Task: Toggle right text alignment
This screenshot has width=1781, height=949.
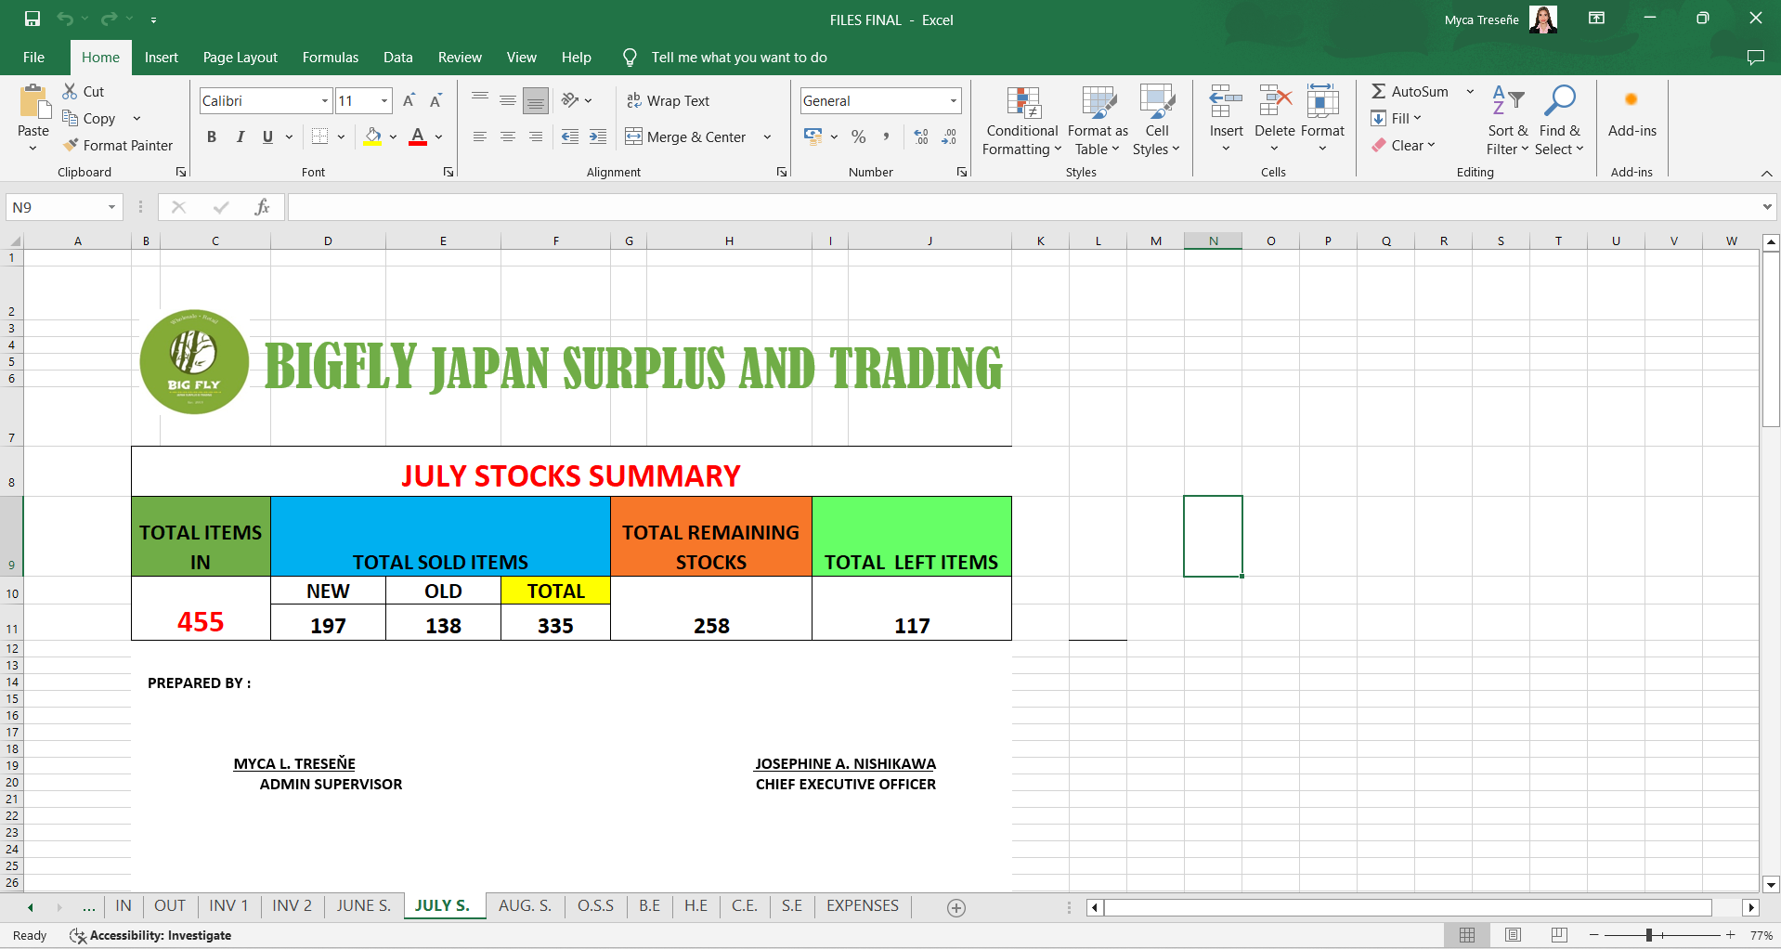Action: (536, 136)
